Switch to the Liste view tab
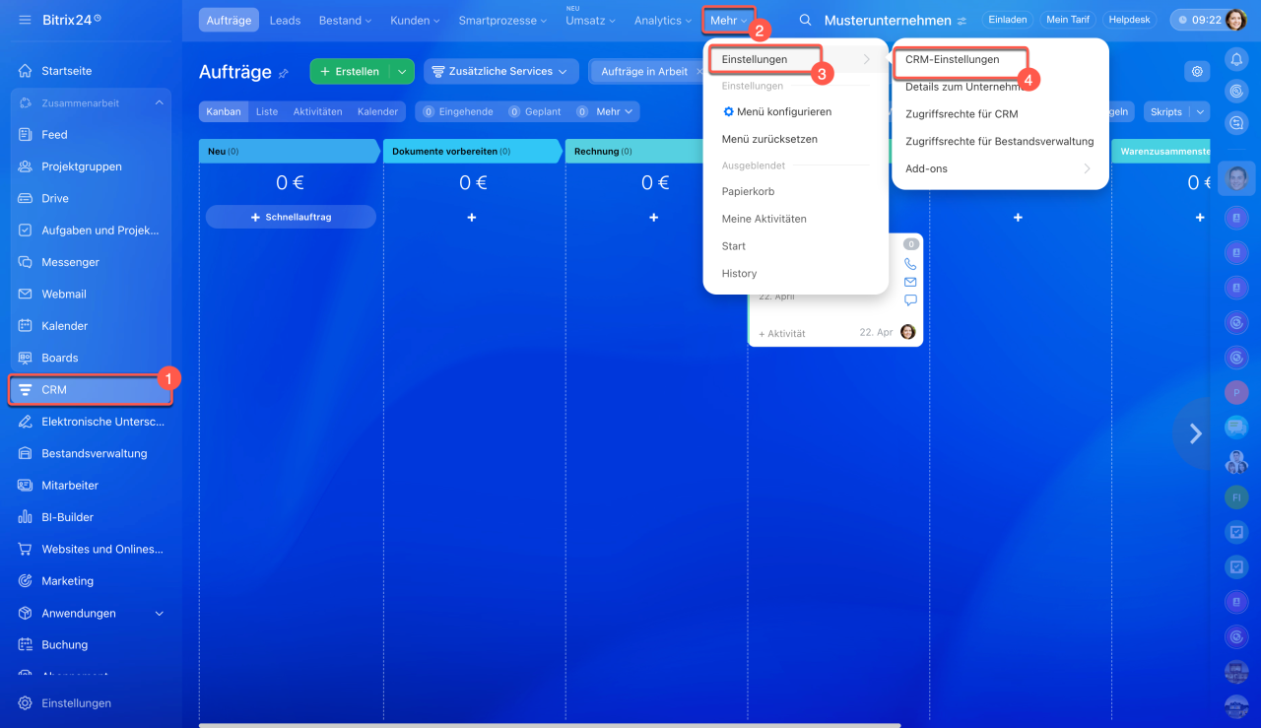The width and height of the screenshot is (1261, 728). pos(266,111)
